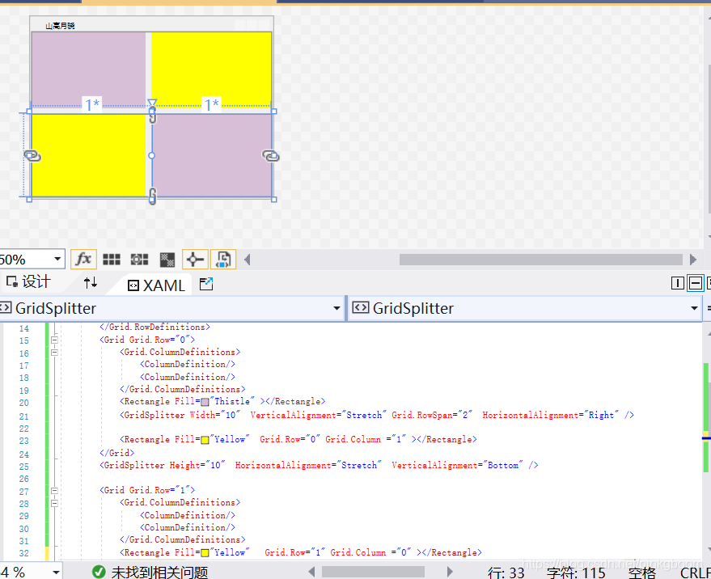Toggle snapping to gridlines icon
The image size is (711, 579).
[x=139, y=260]
